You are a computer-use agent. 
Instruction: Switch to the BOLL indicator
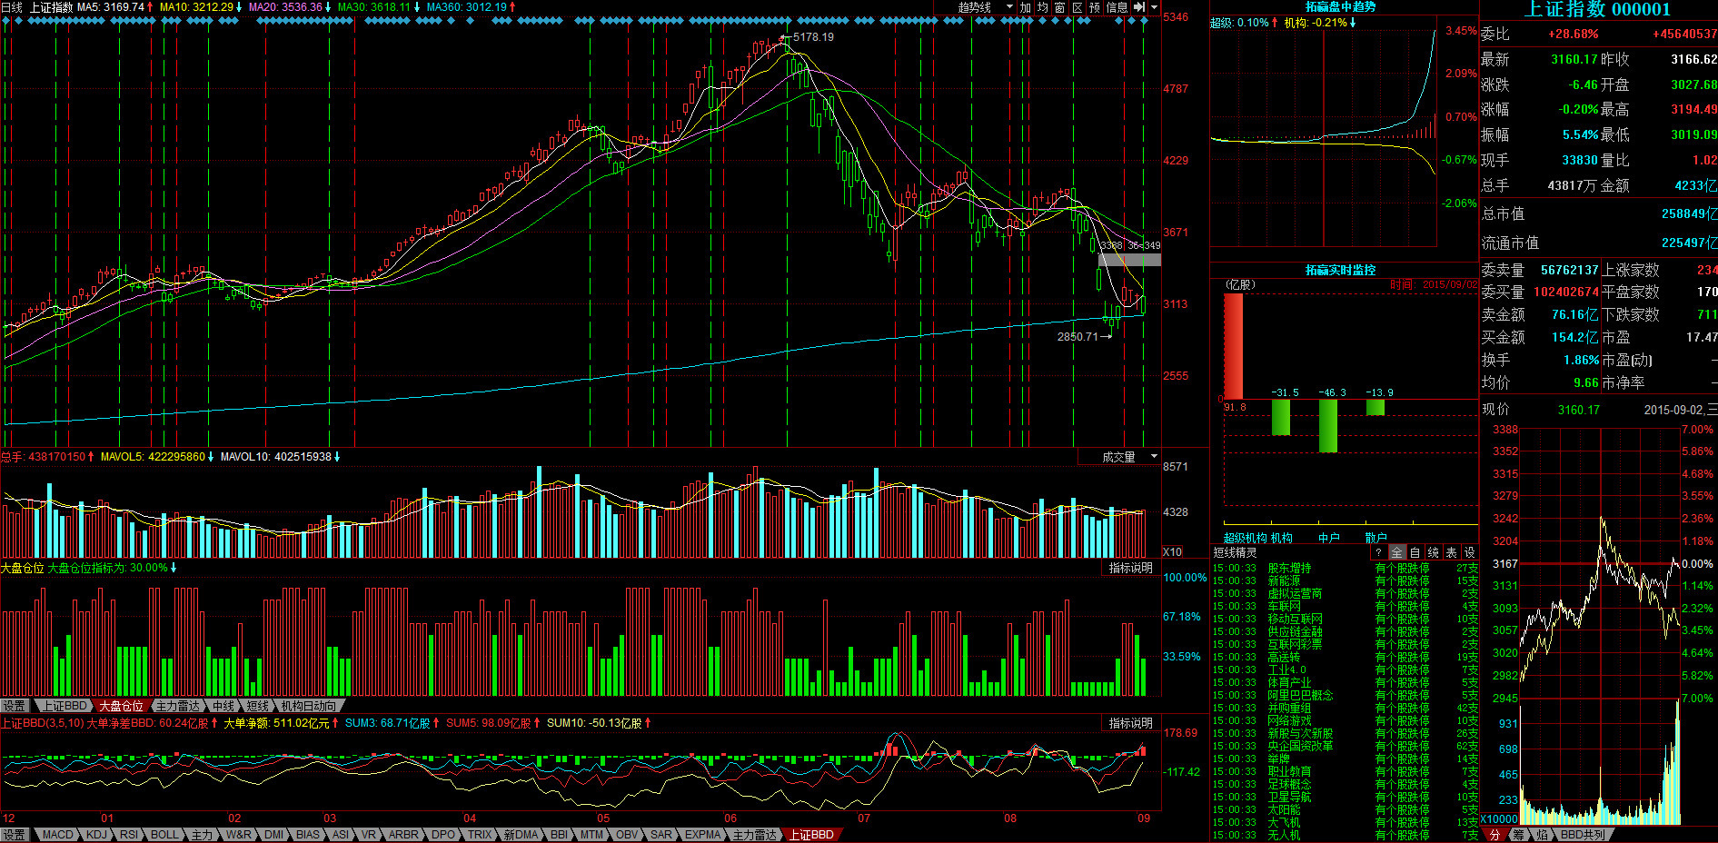(x=164, y=835)
